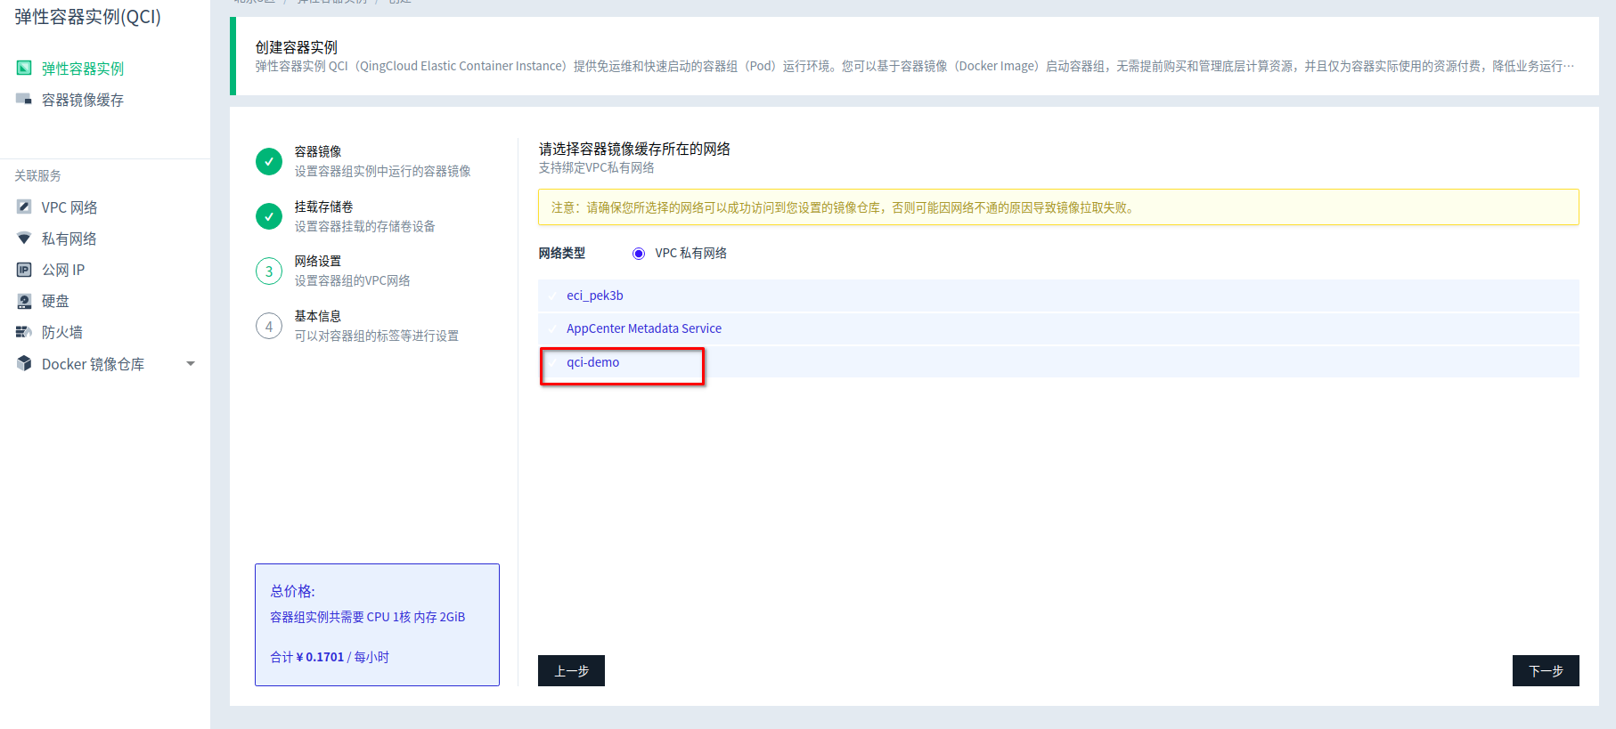
Task: Click the completed 容器镜像 step checkmark
Action: click(269, 161)
